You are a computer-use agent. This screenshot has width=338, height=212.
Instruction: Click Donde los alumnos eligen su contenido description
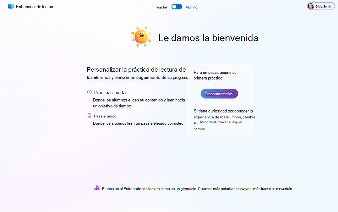pyautogui.click(x=139, y=103)
